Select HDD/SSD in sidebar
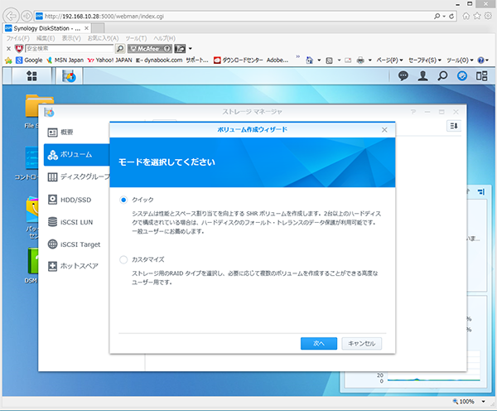The height and width of the screenshot is (411, 497). point(77,200)
